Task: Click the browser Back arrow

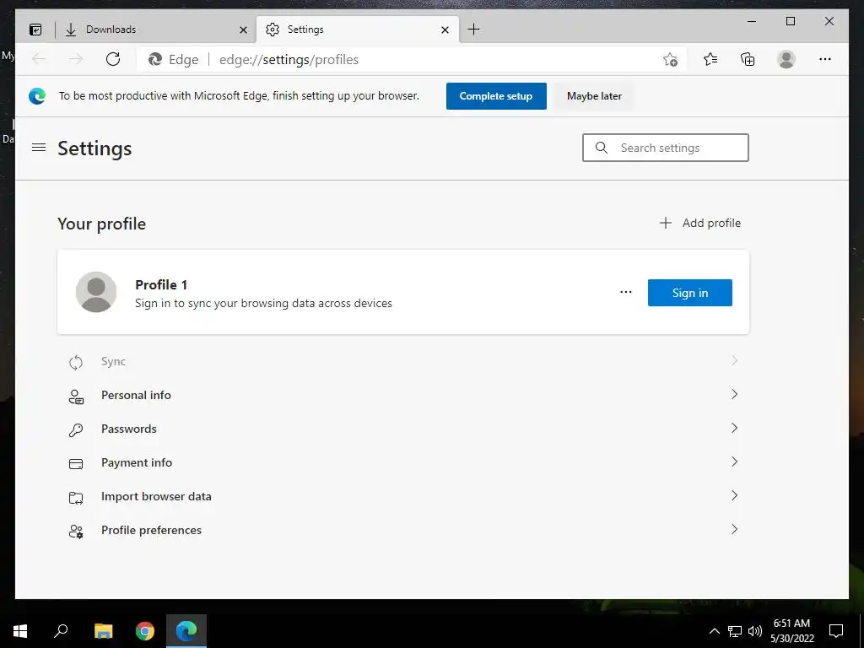Action: (x=39, y=59)
